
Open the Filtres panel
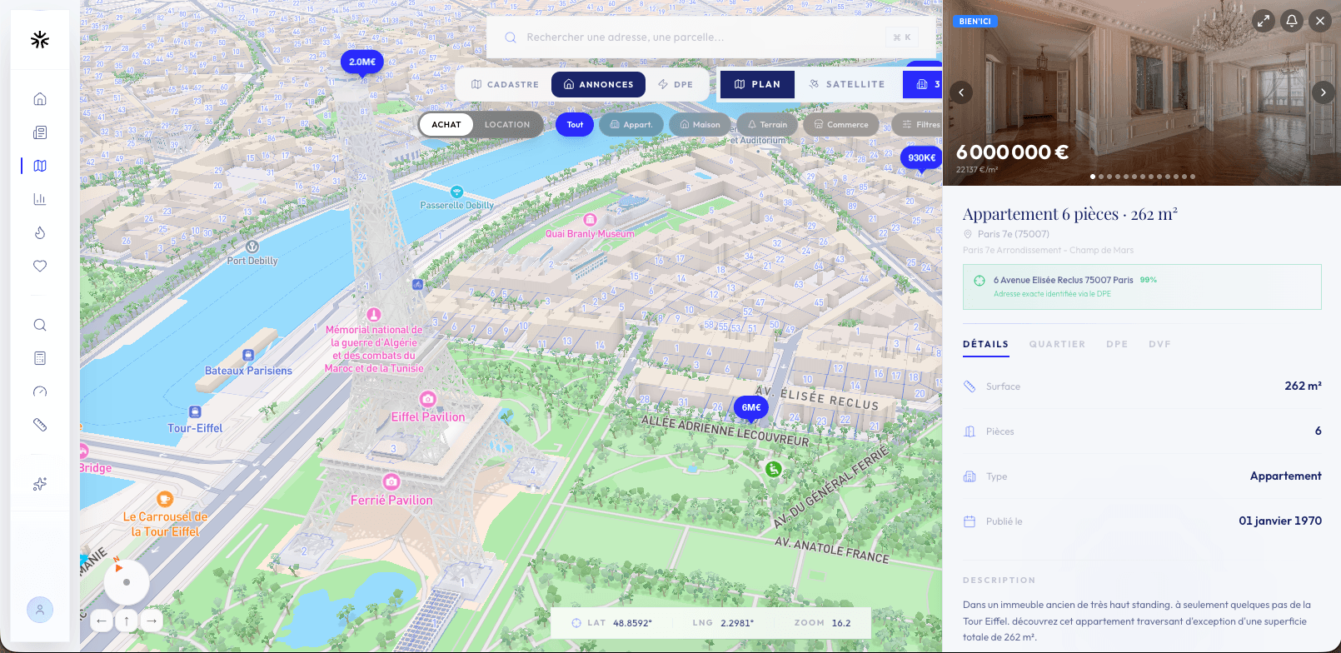tap(916, 124)
